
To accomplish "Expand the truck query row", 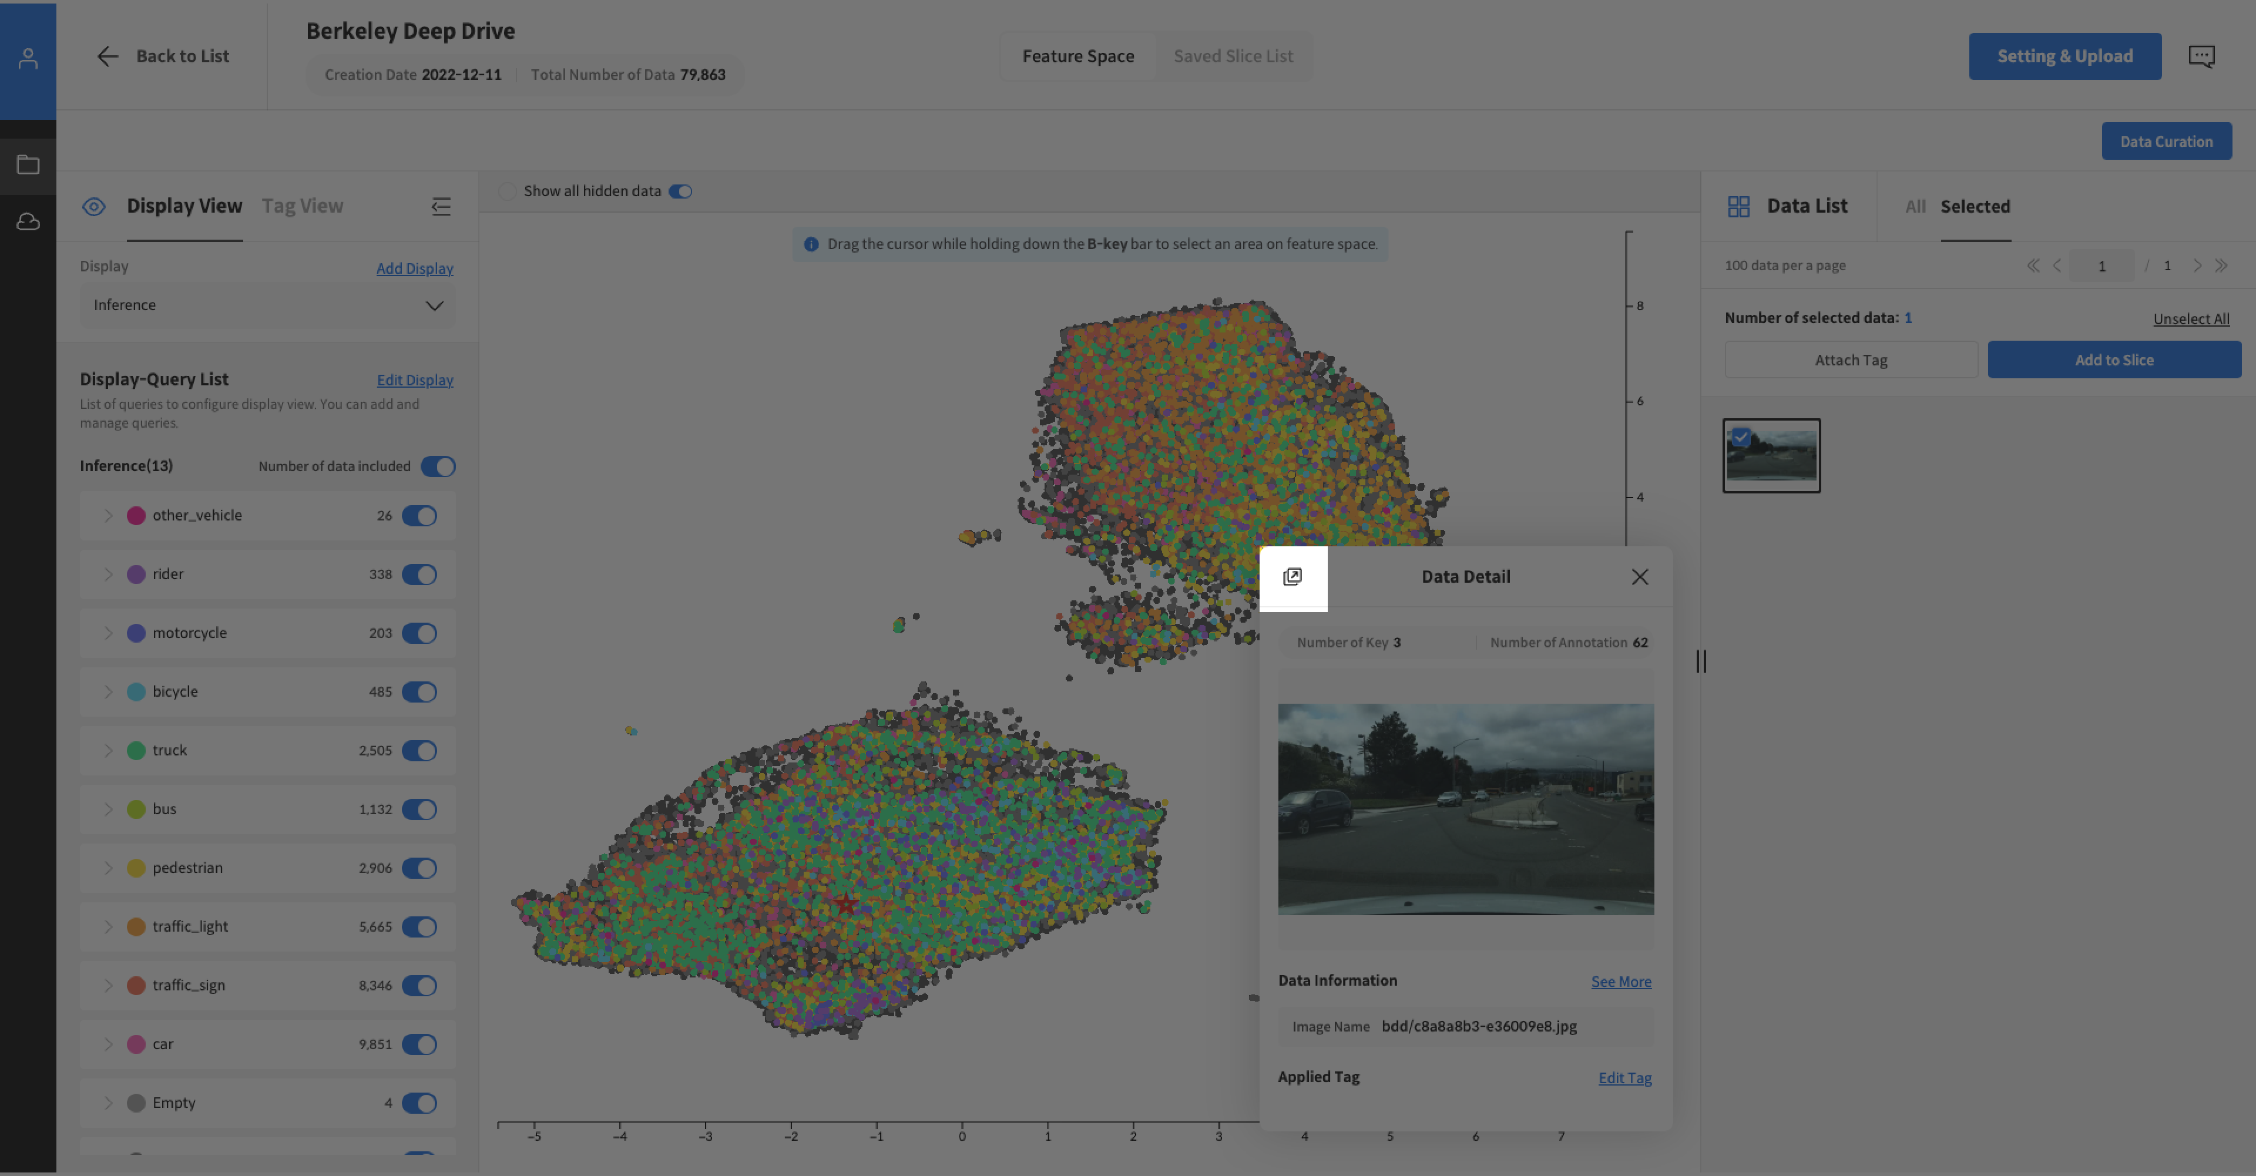I will (x=109, y=751).
